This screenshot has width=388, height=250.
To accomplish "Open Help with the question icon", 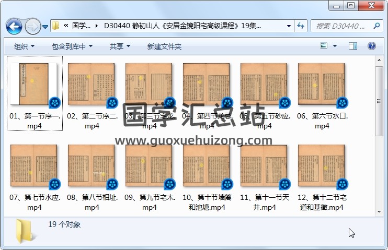I will pos(372,46).
